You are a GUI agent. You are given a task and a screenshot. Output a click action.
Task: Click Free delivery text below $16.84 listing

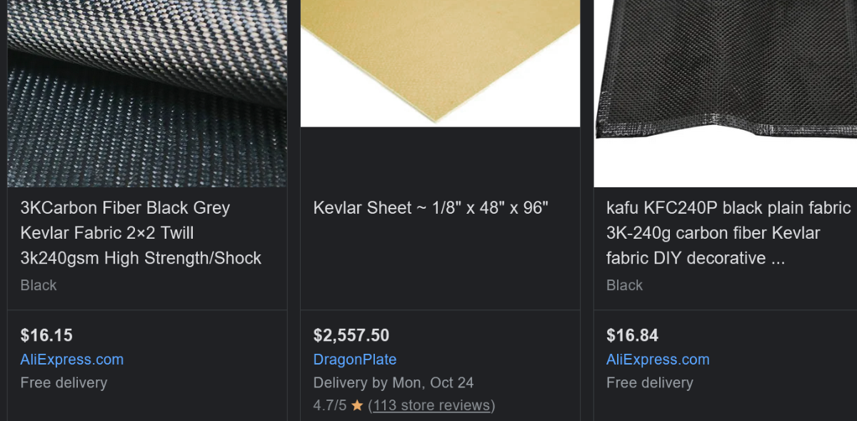coord(649,383)
